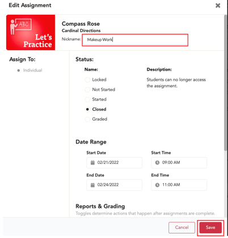Click the Let's Practice thumbnail image
The height and width of the screenshot is (238, 228).
coord(31,32)
